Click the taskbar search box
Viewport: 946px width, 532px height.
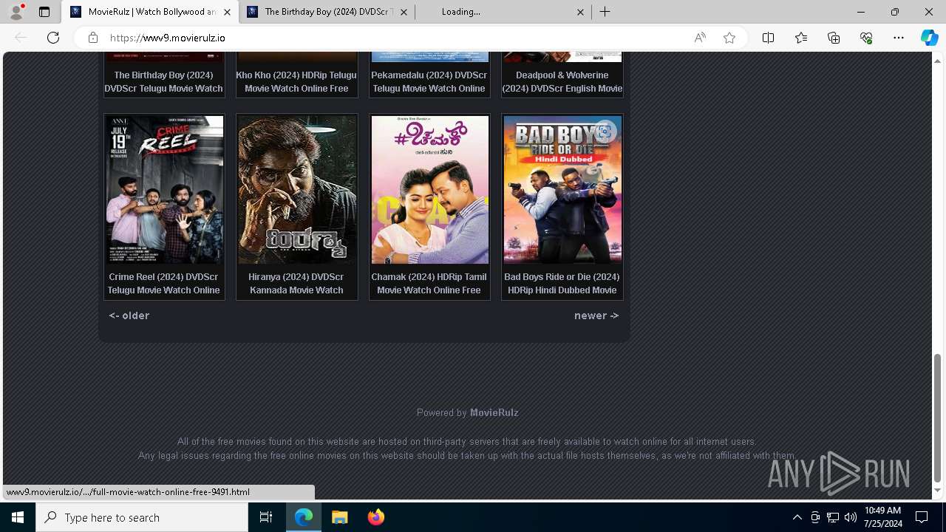tap(142, 517)
